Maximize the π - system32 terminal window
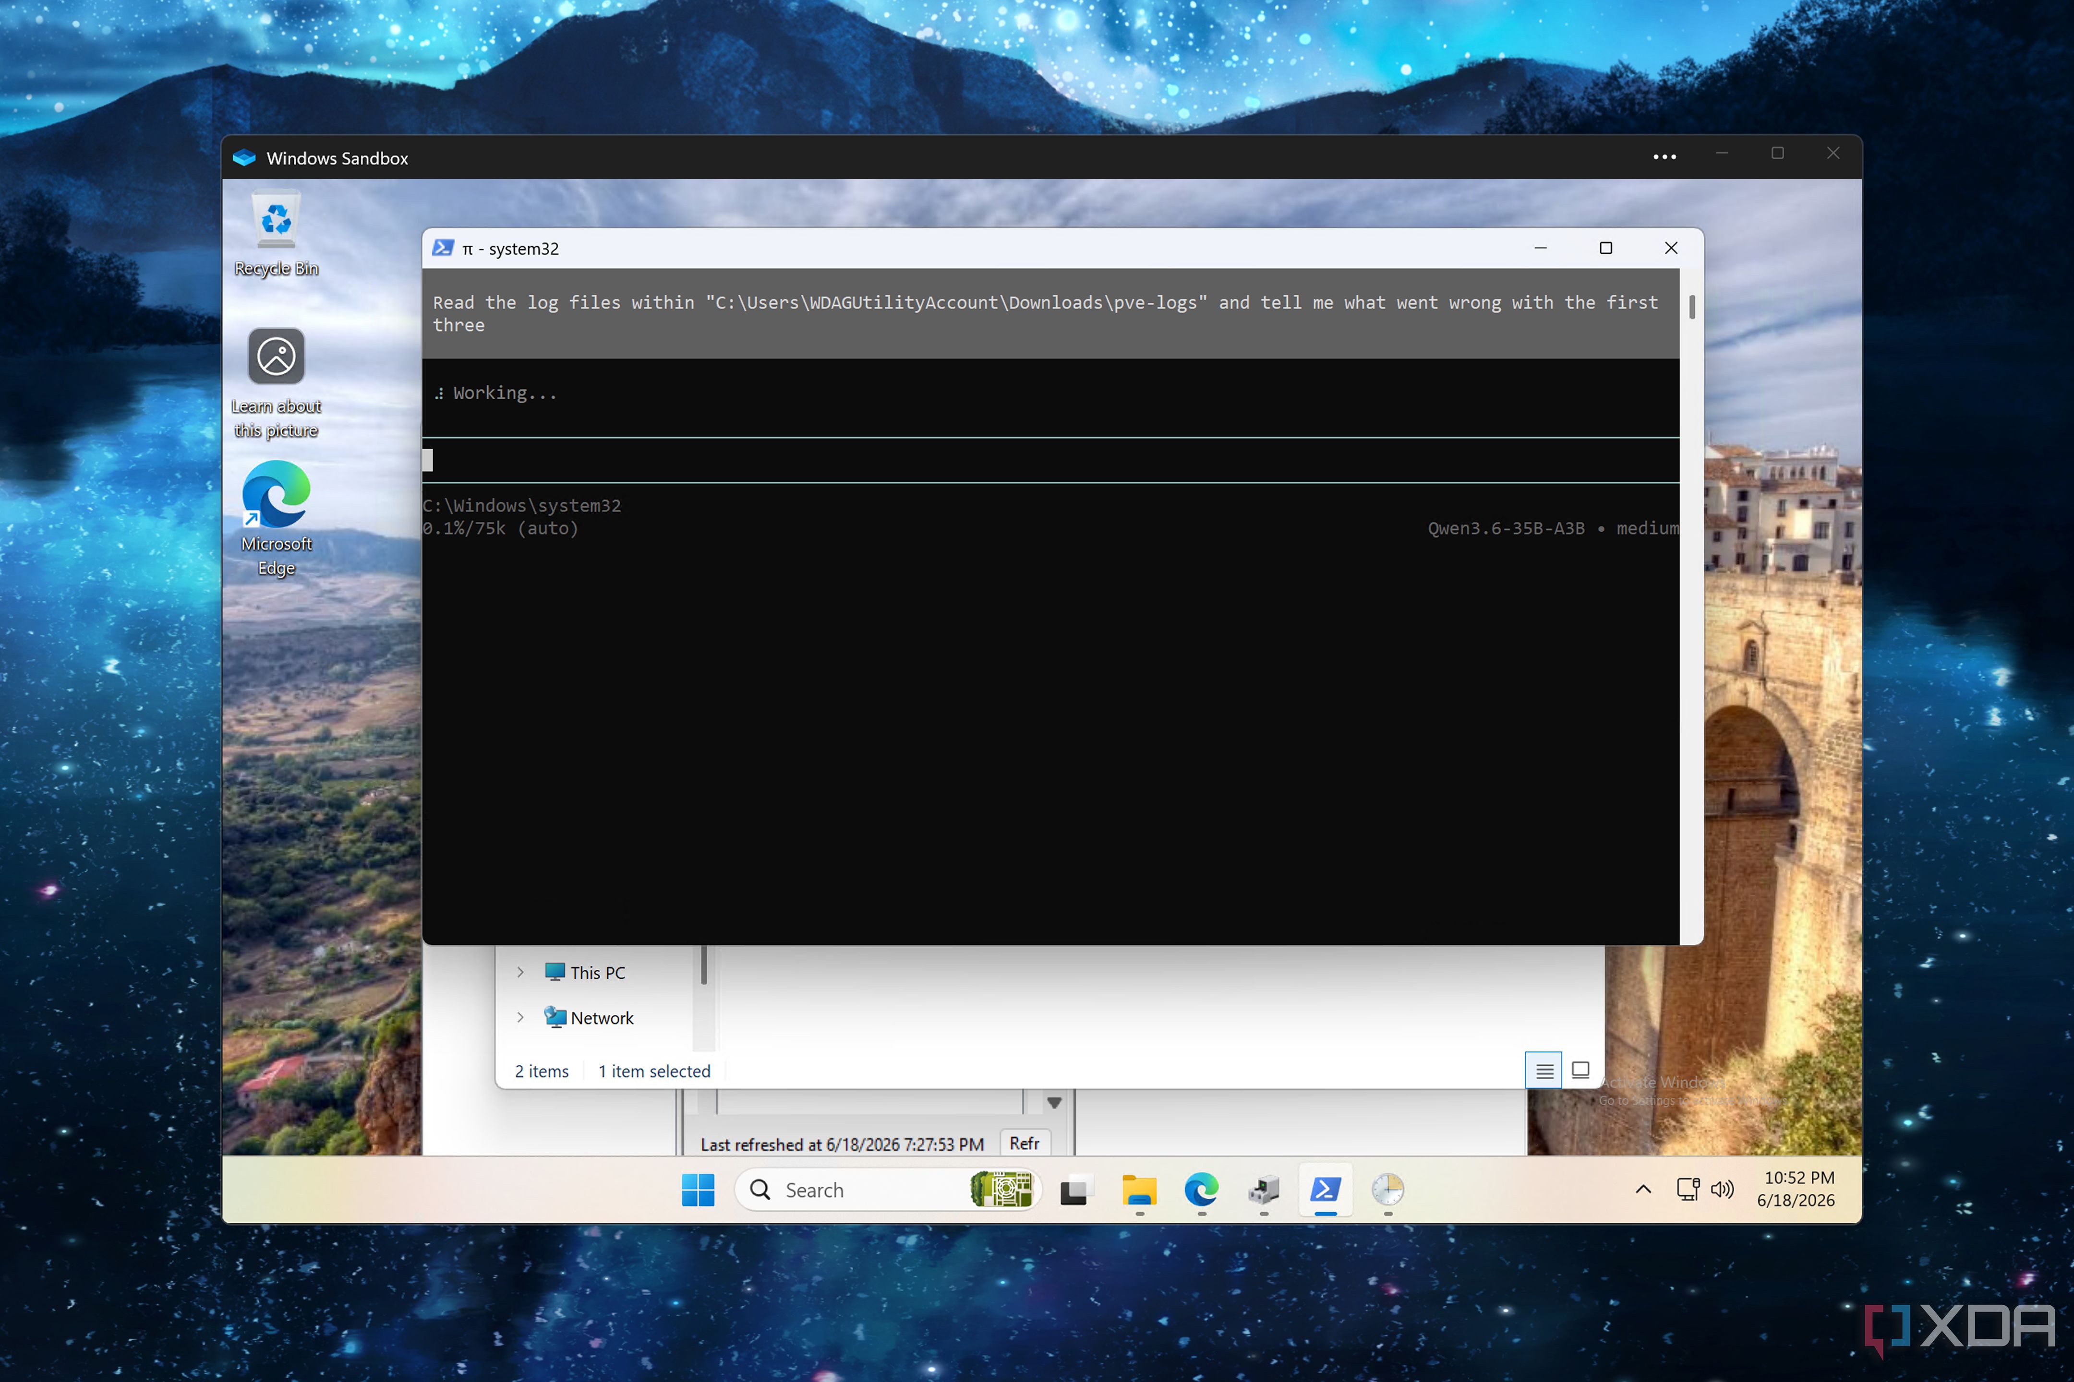 coord(1606,249)
